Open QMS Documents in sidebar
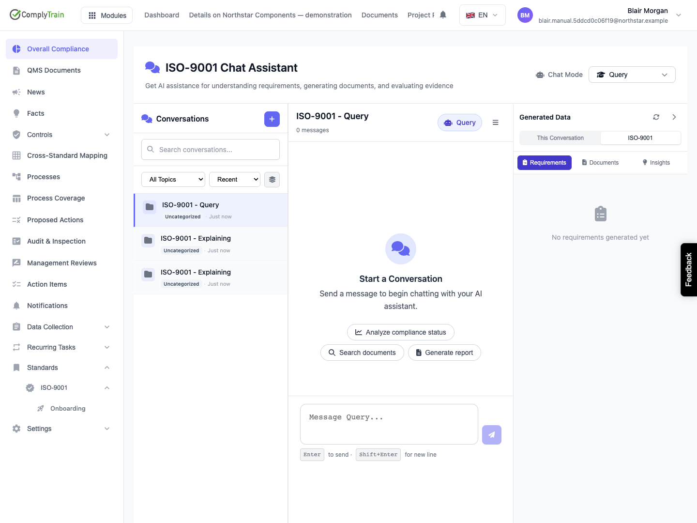Image resolution: width=697 pixels, height=523 pixels. click(61, 70)
